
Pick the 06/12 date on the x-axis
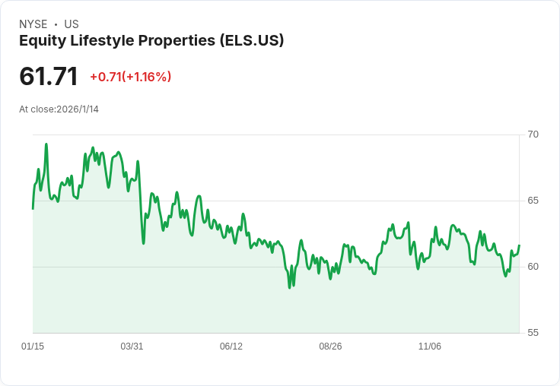tap(231, 346)
